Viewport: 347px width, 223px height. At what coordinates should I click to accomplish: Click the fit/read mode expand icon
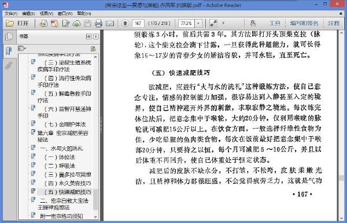click(x=213, y=23)
